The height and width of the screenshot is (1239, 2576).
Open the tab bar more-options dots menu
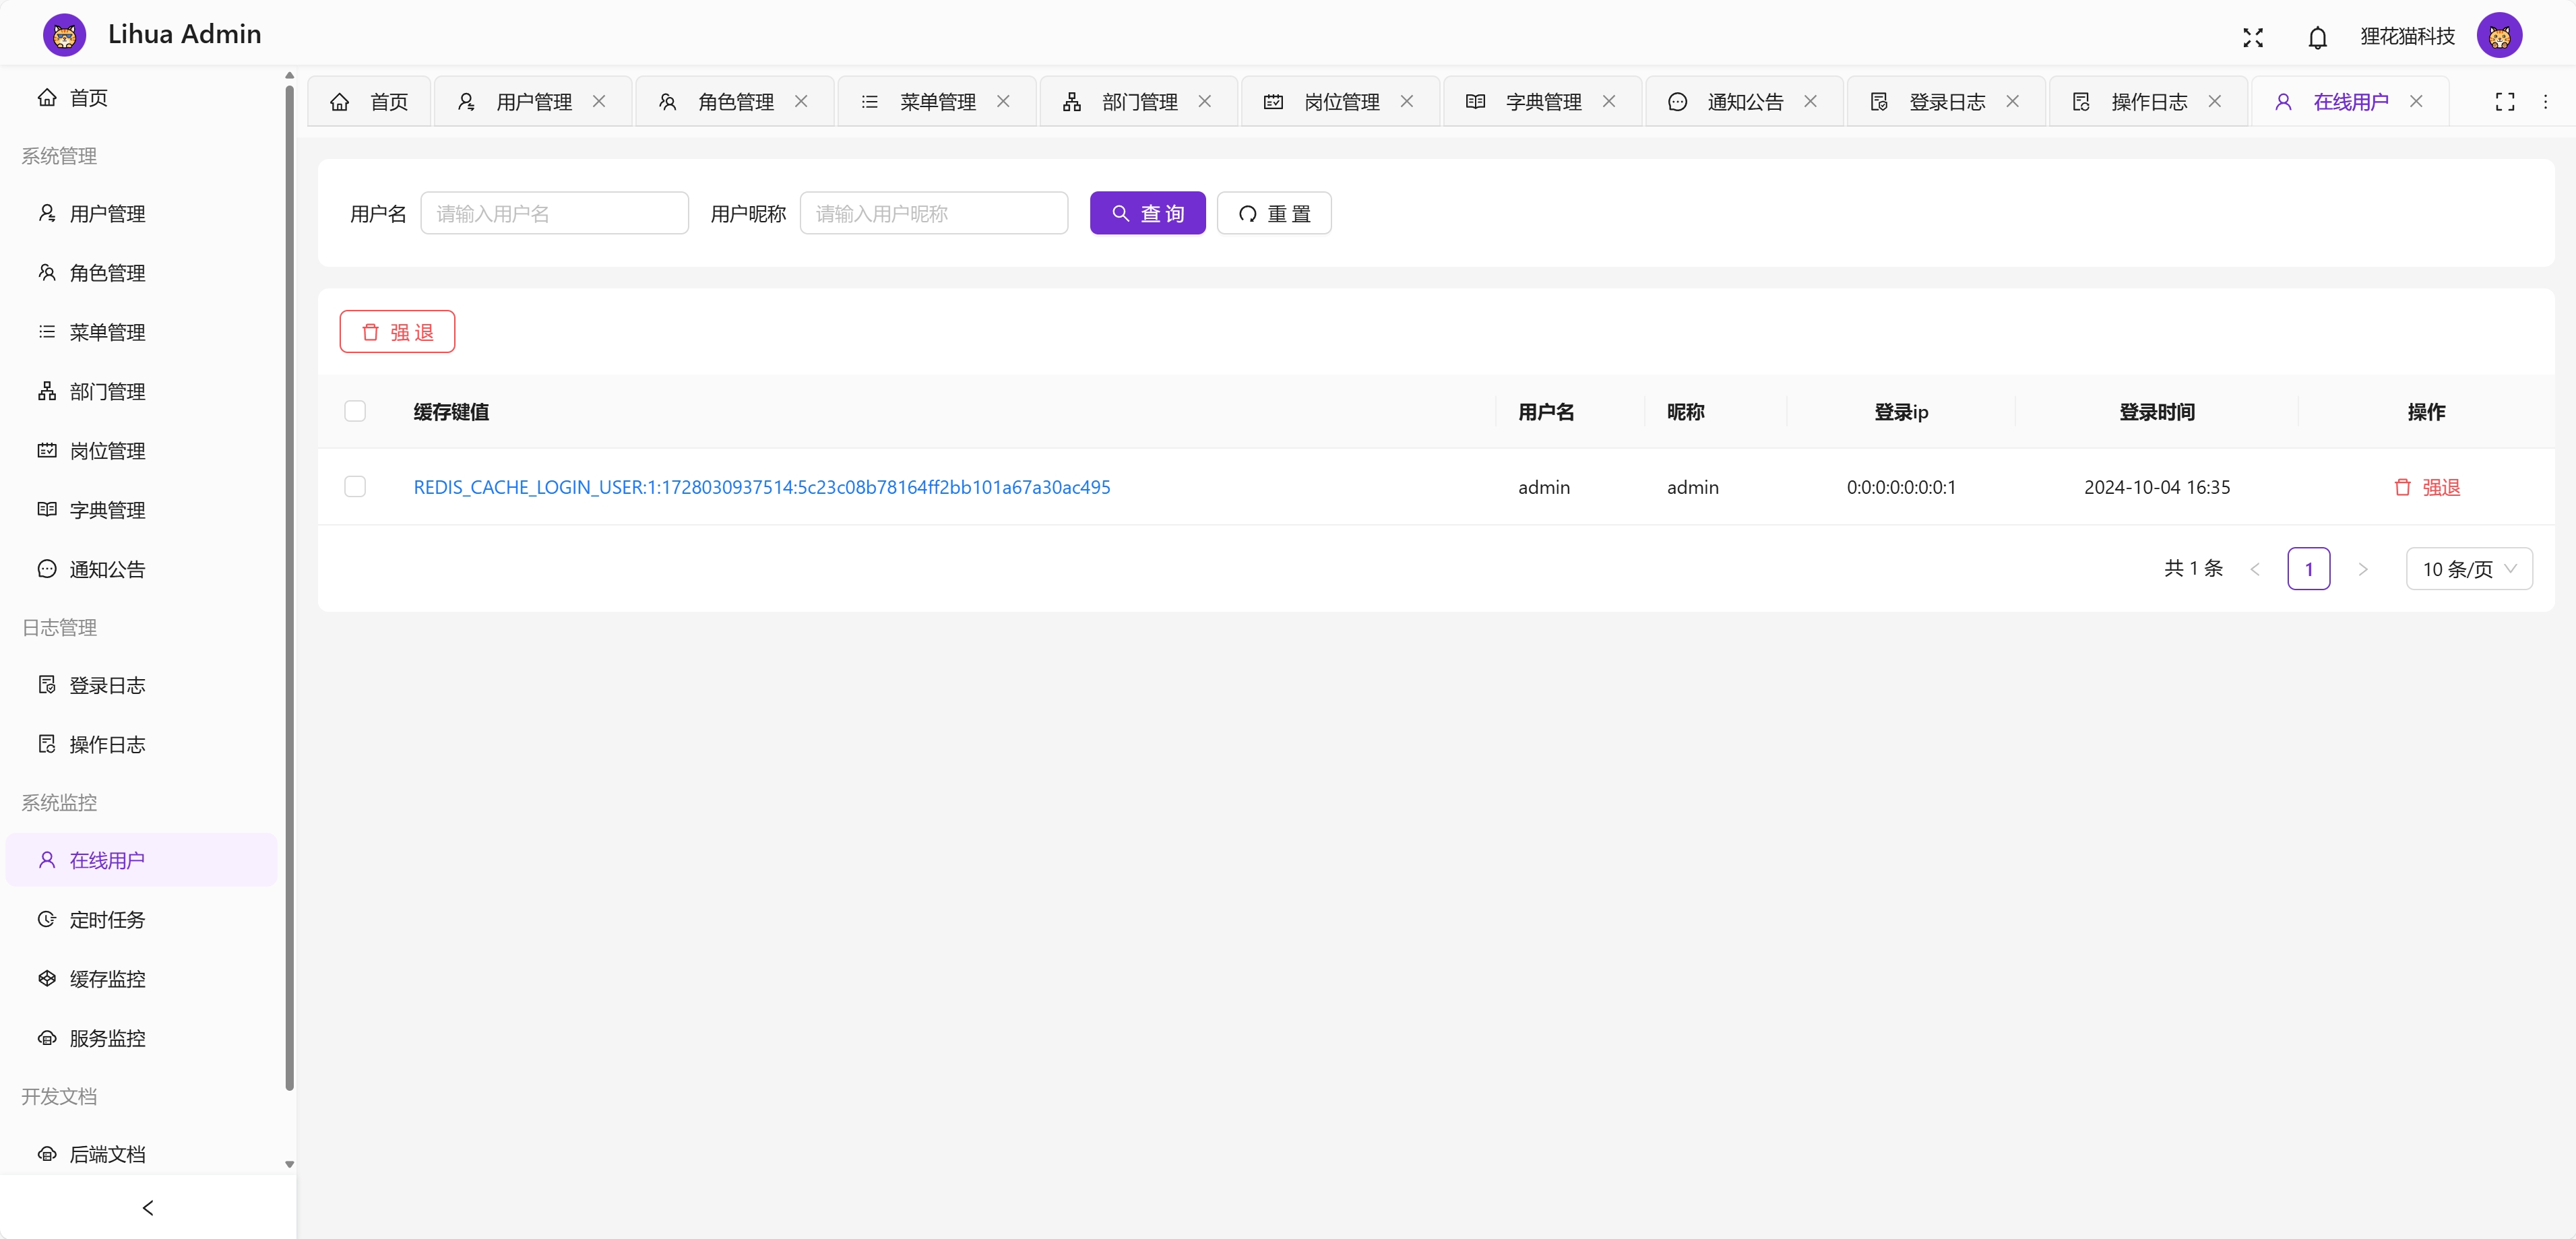[2545, 101]
